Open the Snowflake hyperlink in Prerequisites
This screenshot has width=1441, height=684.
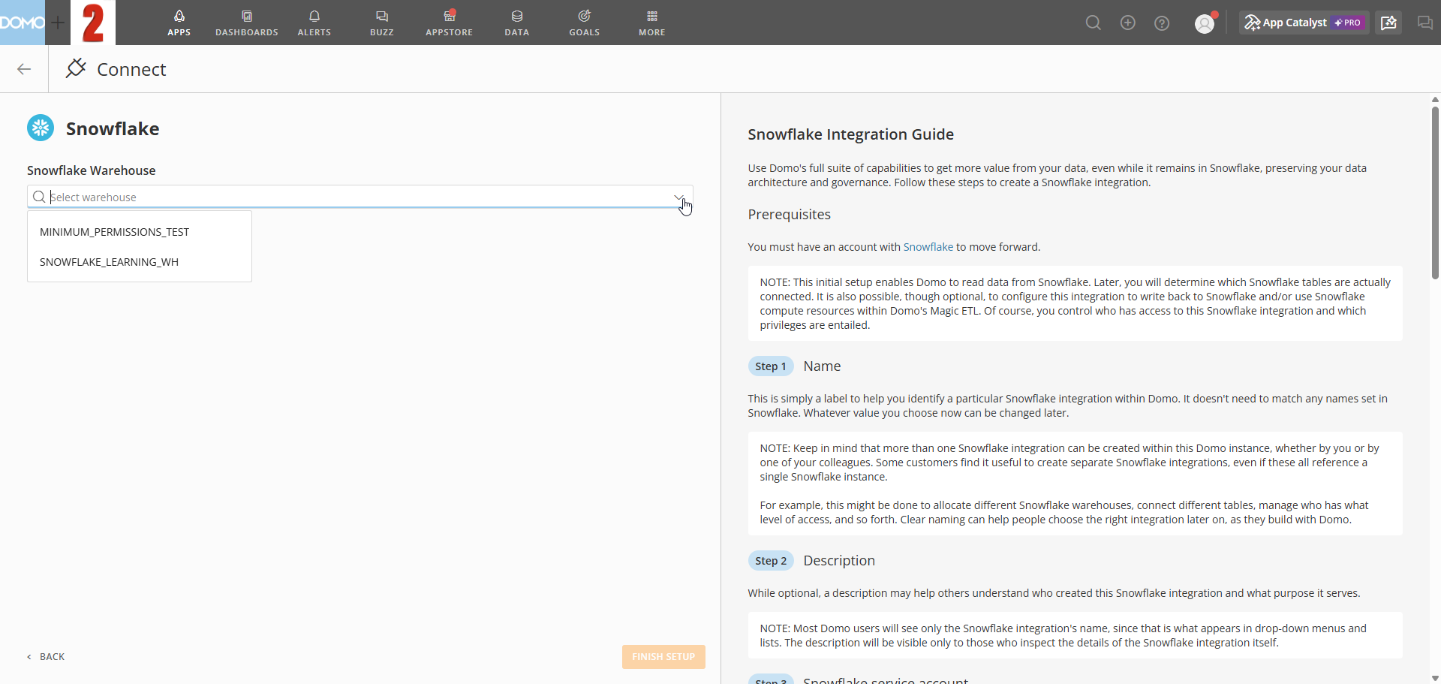coord(928,247)
